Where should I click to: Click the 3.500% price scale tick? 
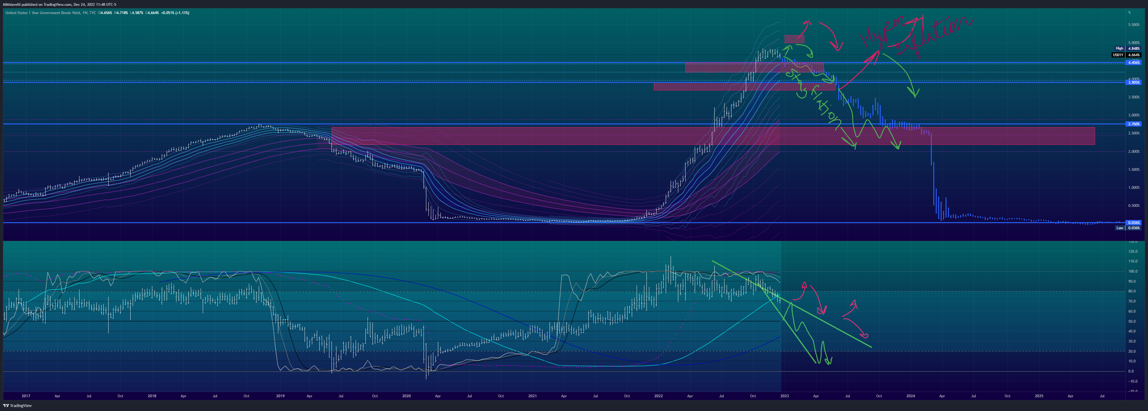1134,97
